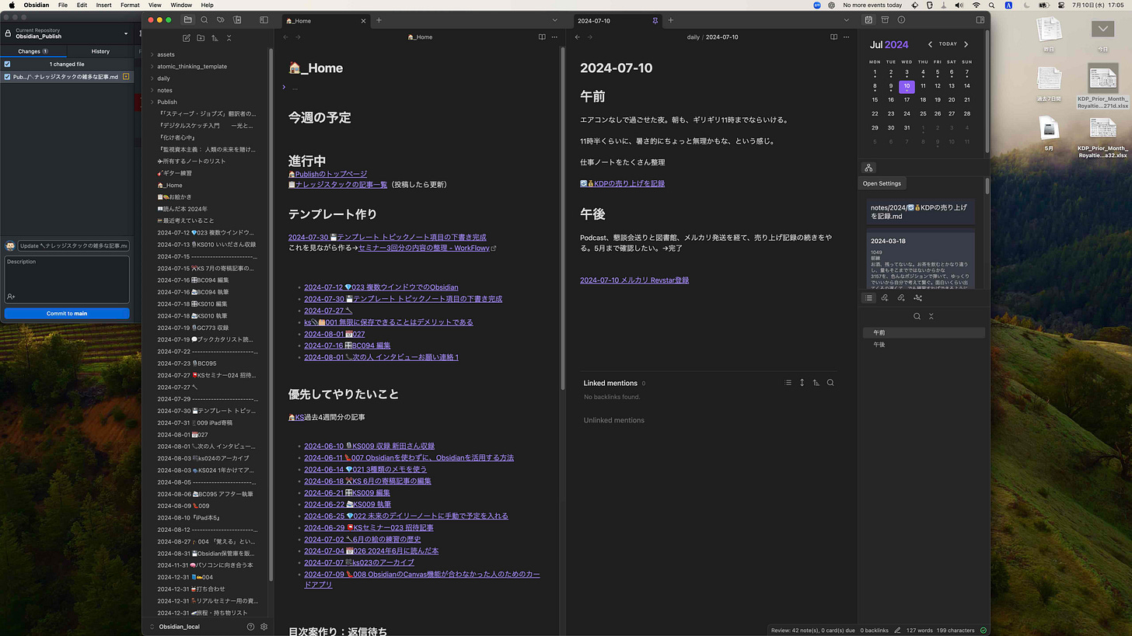Expand the folded properties arrow under _Home title

click(284, 87)
